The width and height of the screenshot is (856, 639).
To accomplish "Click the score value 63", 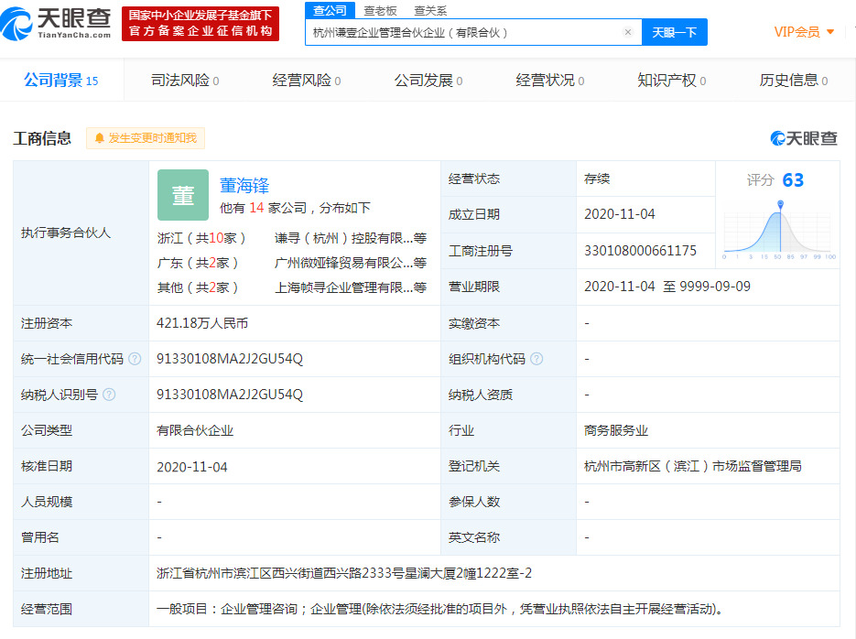I will [793, 180].
